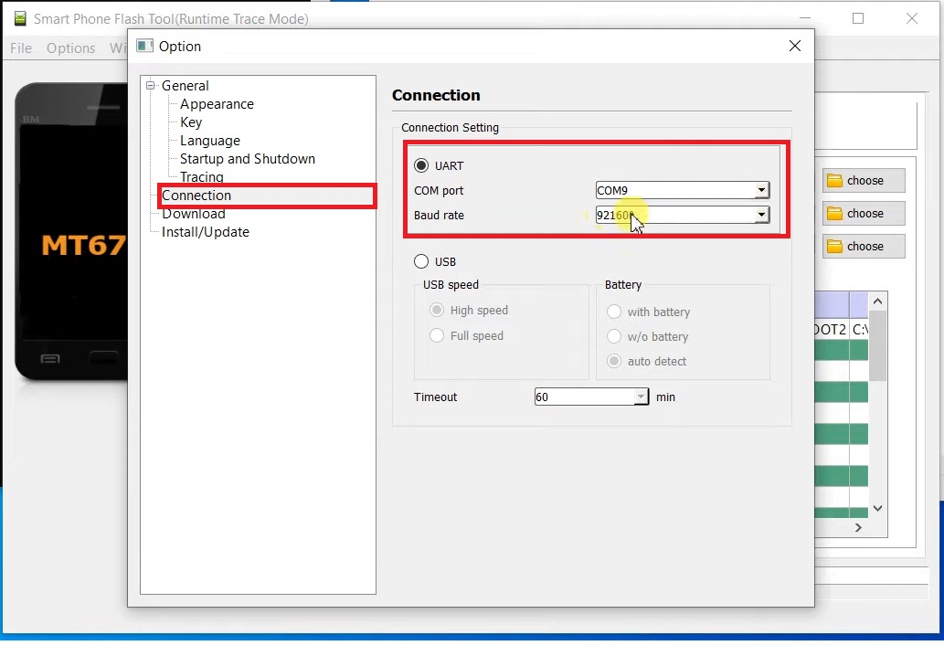This screenshot has height=656, width=944.
Task: Click the second folder choose button
Action: pos(864,214)
